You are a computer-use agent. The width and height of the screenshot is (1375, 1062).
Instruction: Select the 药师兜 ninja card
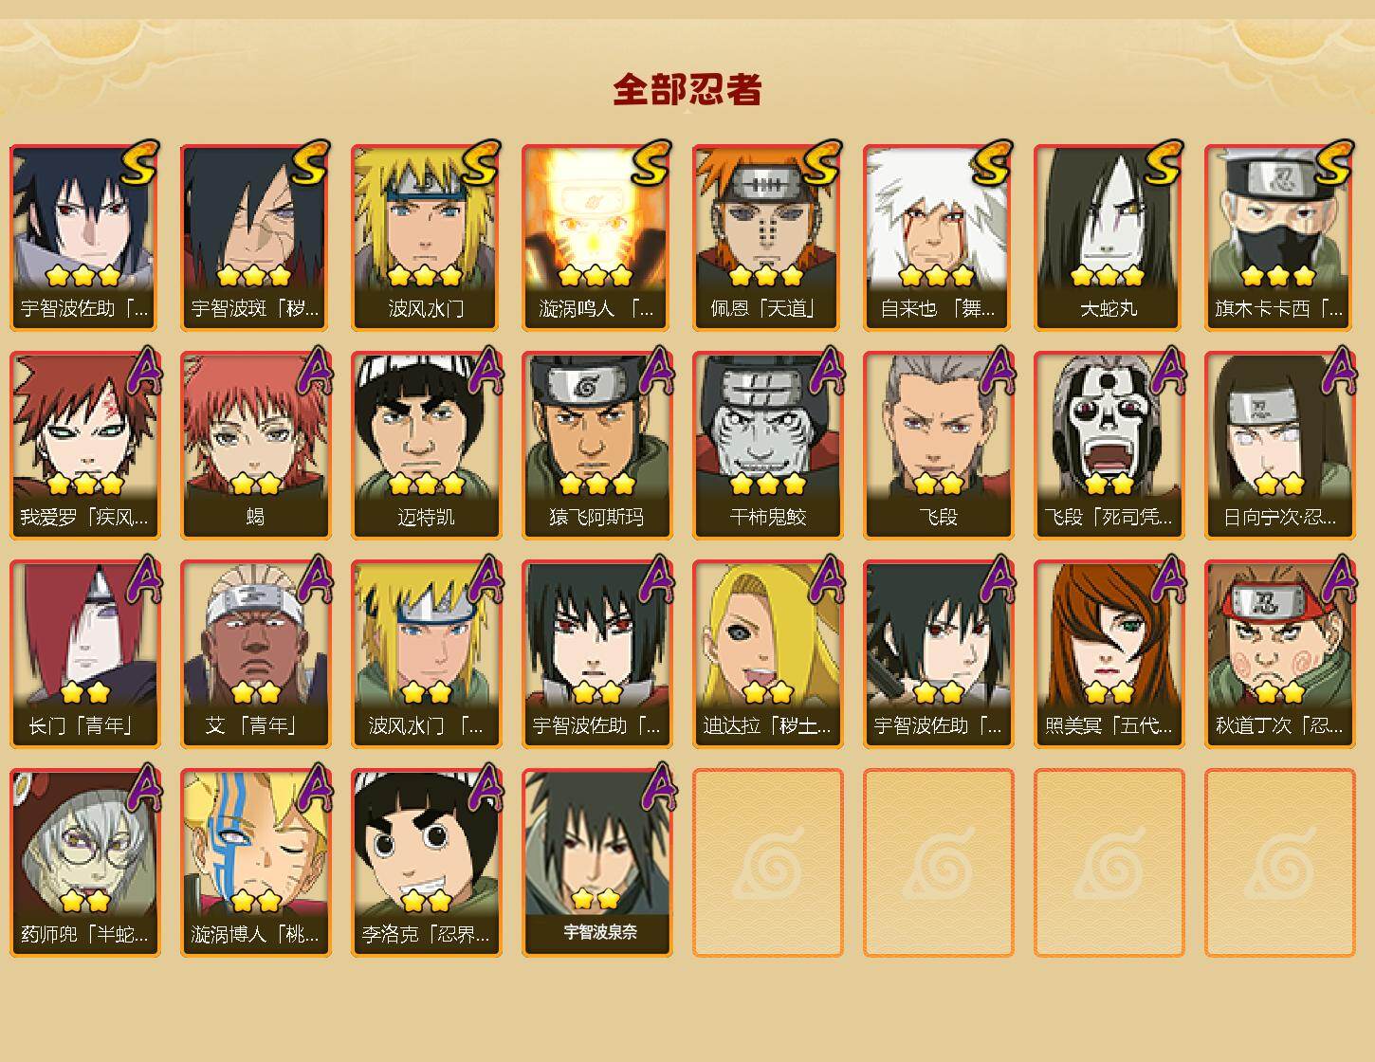pos(84,863)
